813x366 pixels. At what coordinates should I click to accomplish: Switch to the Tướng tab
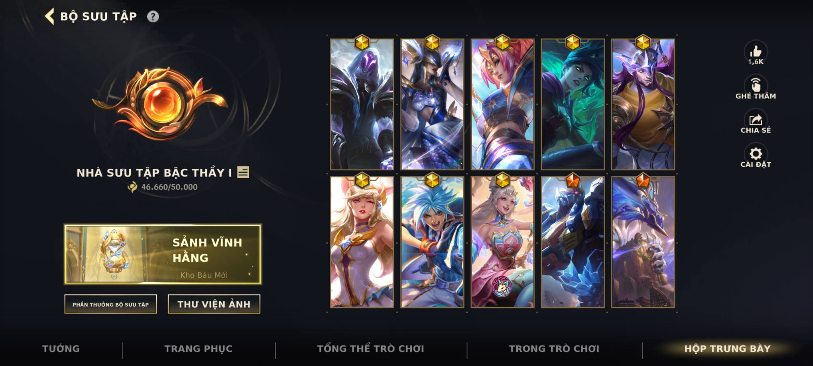click(x=61, y=349)
